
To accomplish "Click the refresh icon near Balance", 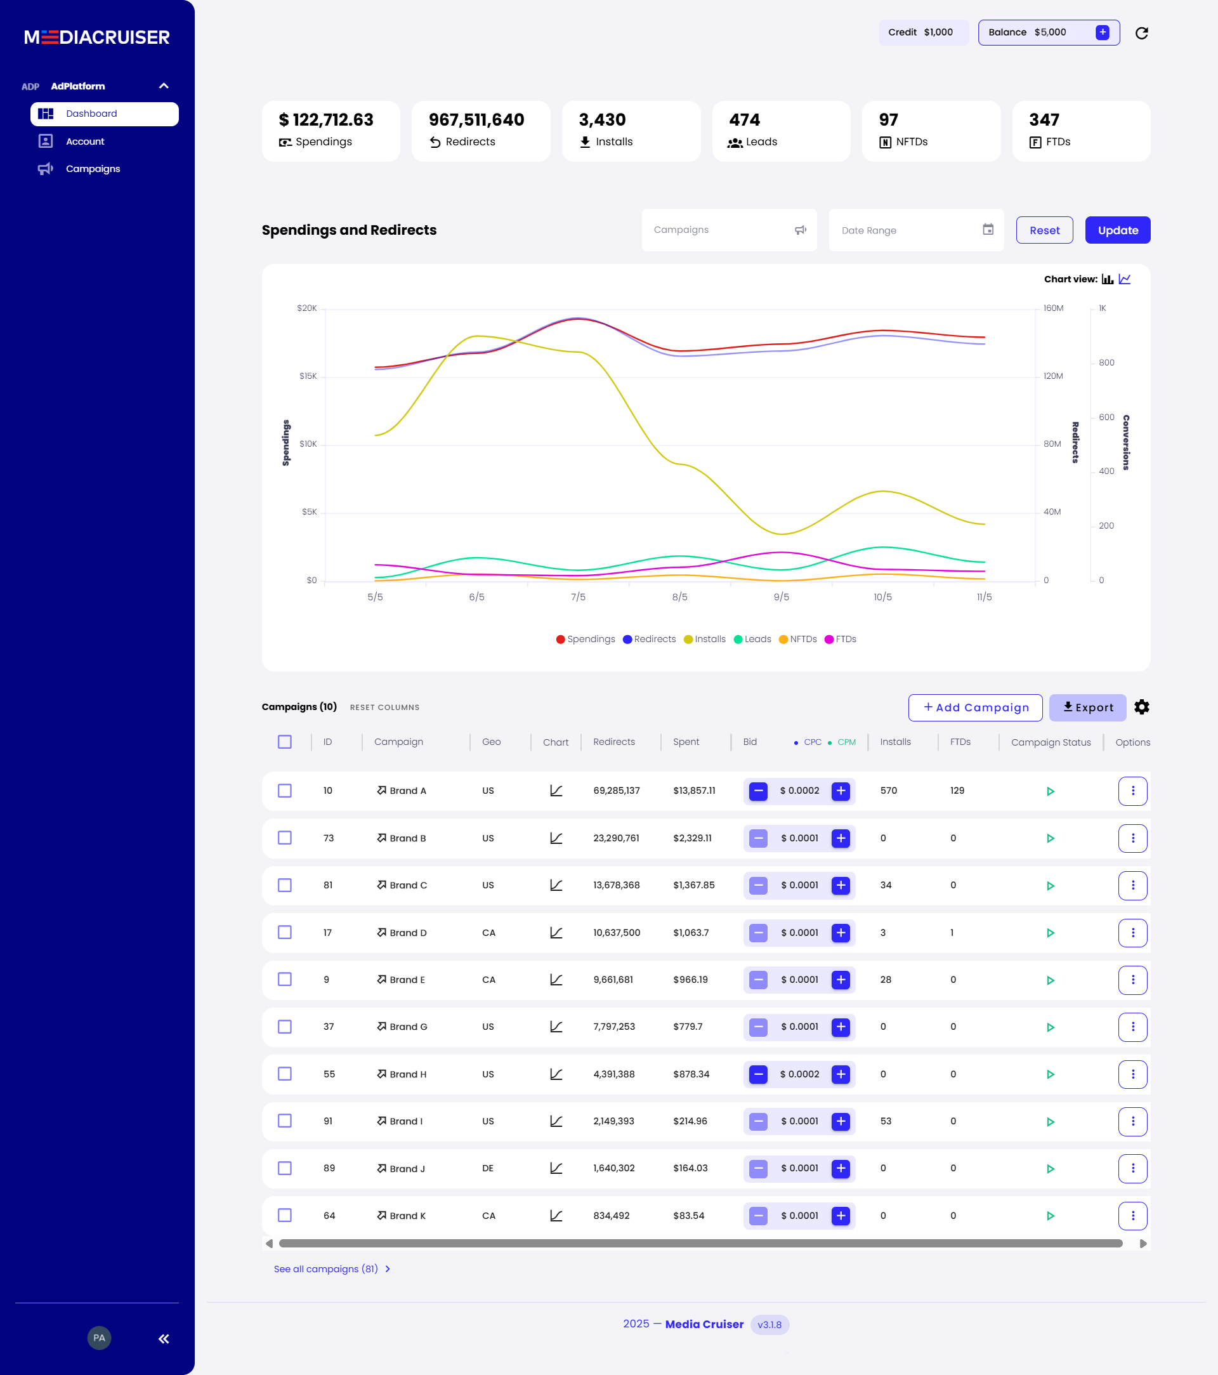I will (1141, 33).
